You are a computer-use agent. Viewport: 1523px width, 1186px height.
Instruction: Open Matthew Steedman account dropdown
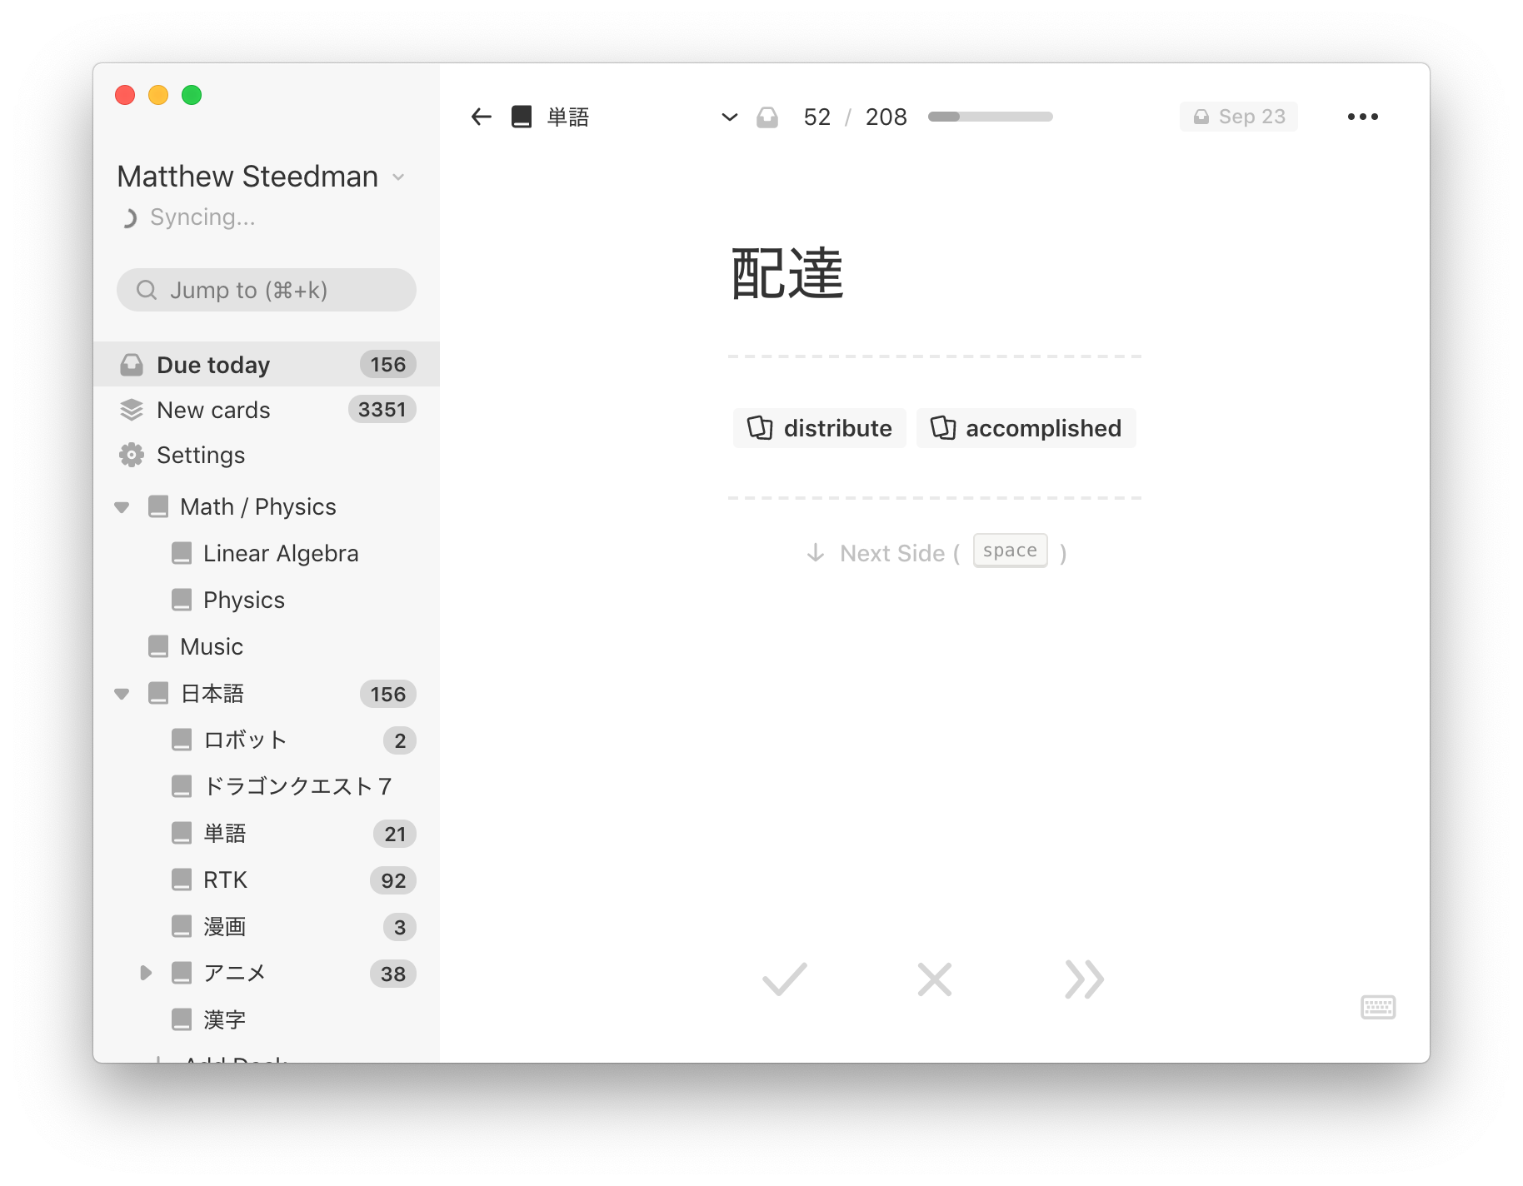[398, 177]
